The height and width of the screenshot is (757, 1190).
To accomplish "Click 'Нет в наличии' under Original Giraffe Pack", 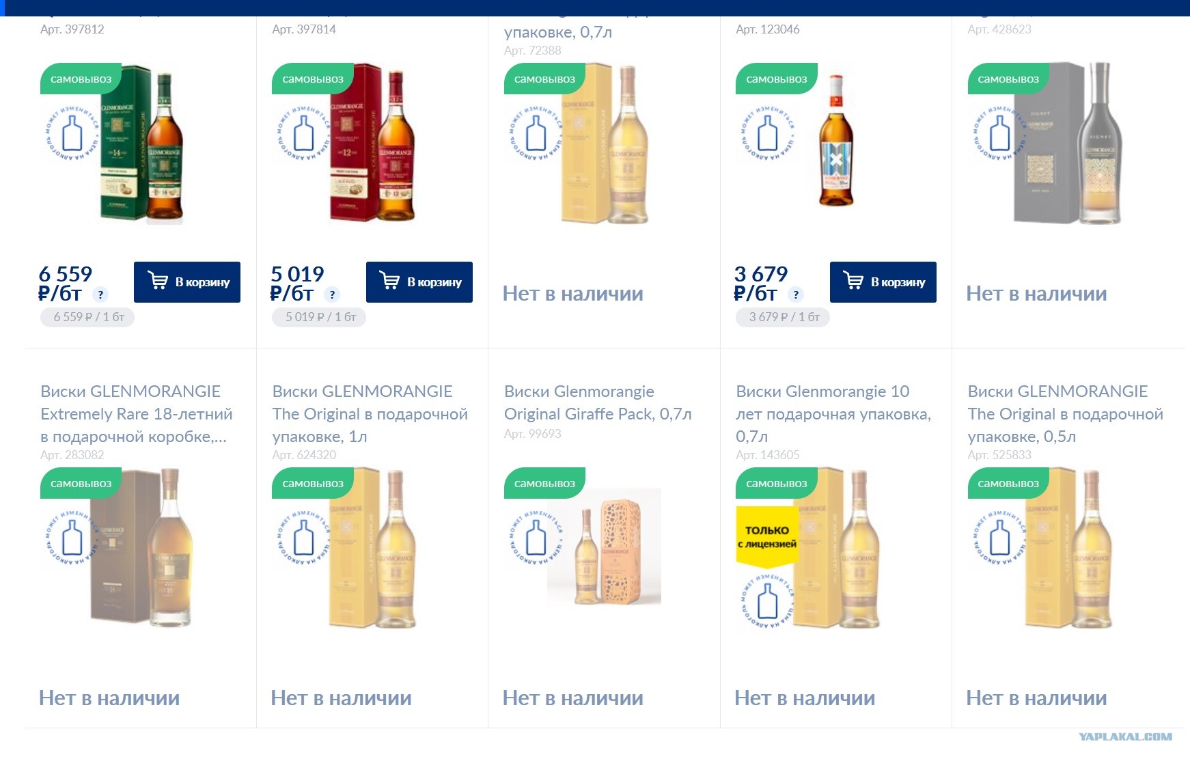I will coord(573,698).
